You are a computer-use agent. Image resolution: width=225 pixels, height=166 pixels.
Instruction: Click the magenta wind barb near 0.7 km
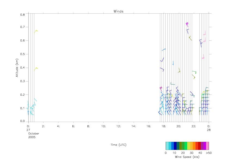[187, 24]
